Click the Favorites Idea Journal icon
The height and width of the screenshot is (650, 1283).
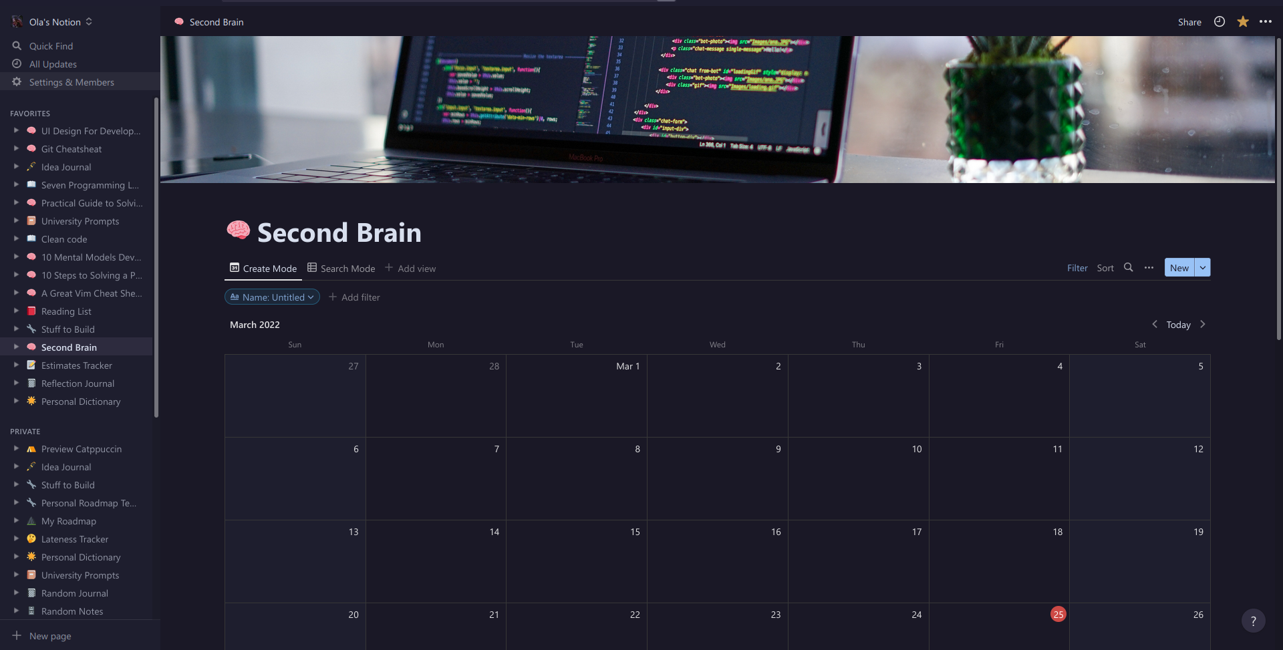[x=31, y=166]
